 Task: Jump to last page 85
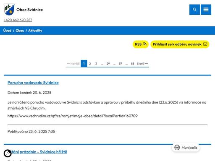pyautogui.click(x=133, y=64)
